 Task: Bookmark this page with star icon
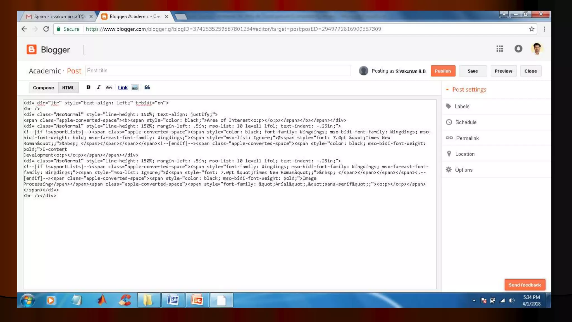pos(532,29)
